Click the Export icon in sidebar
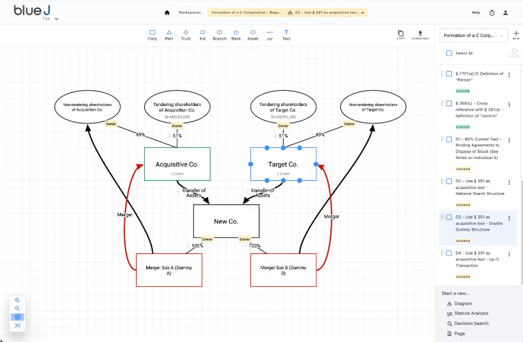This screenshot has height=342, width=523. click(x=514, y=52)
